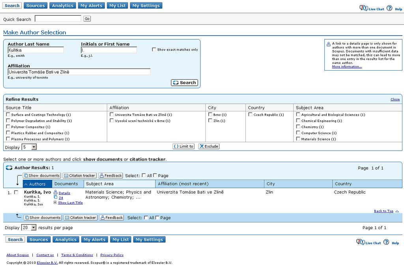Expand plus icon beside Show Last Title

point(55,203)
